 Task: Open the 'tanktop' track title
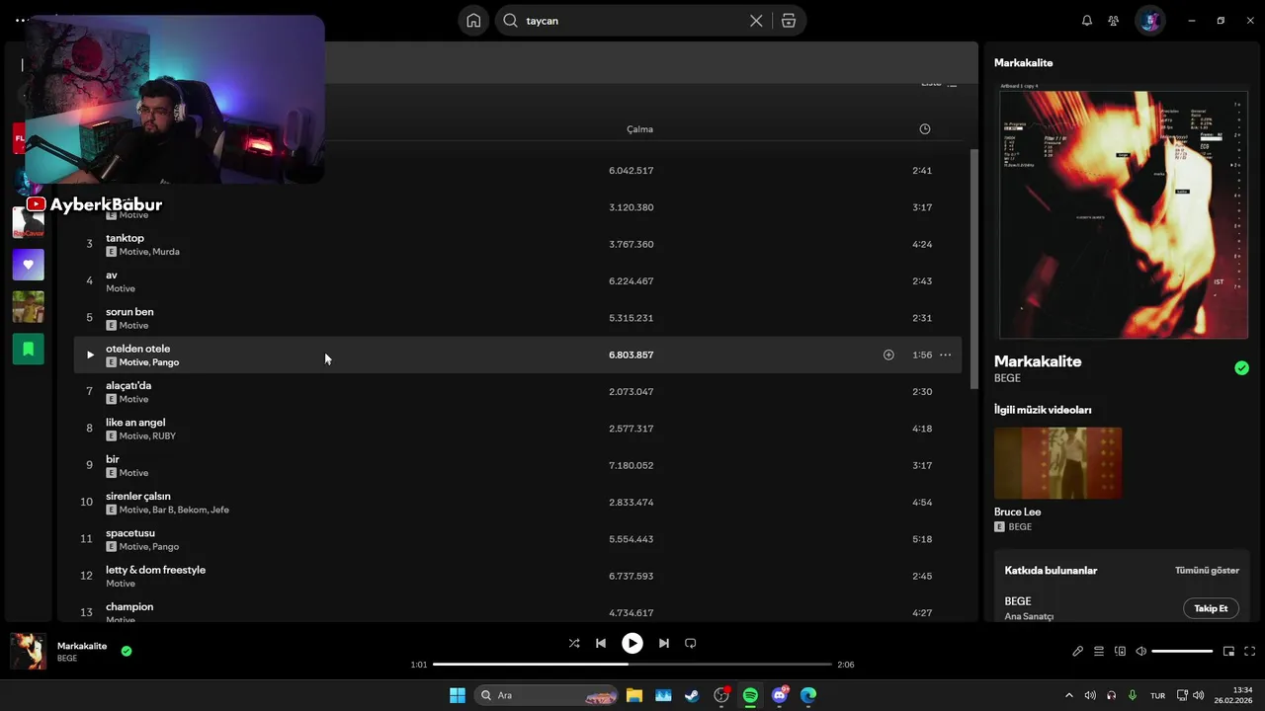click(x=125, y=238)
